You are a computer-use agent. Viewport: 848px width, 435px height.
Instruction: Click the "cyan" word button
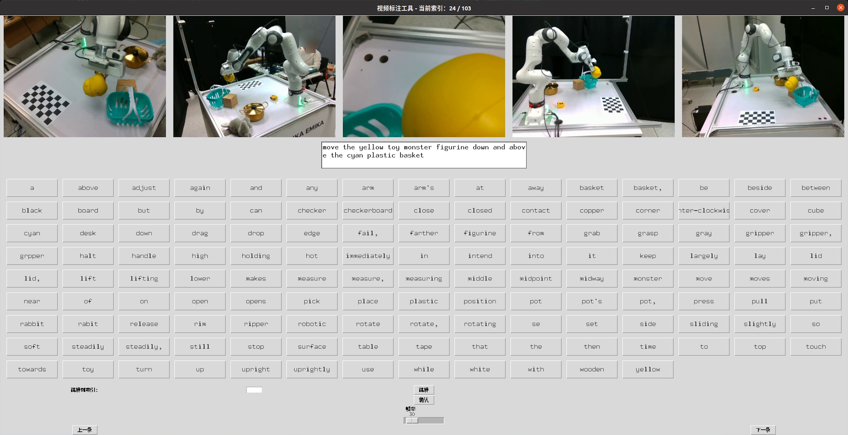tap(32, 233)
